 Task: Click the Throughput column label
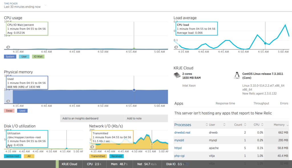(261, 103)
